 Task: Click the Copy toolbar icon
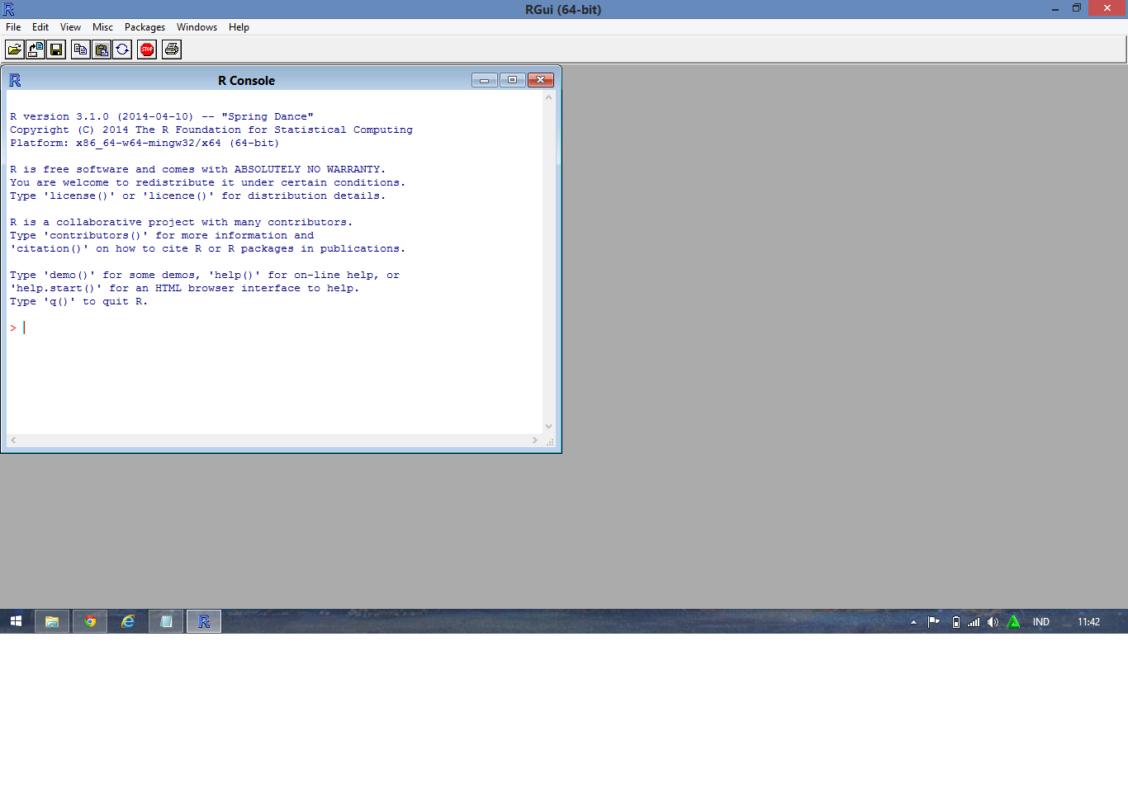81,49
